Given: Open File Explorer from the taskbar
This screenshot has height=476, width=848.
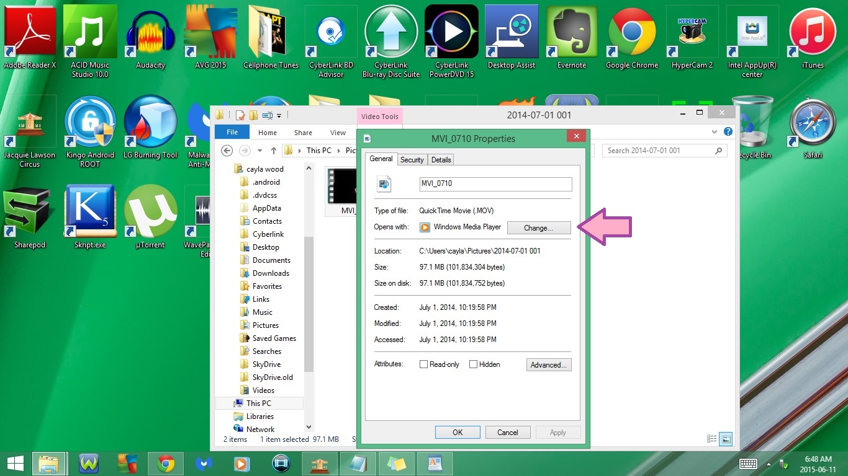Looking at the screenshot, I should pos(49,464).
